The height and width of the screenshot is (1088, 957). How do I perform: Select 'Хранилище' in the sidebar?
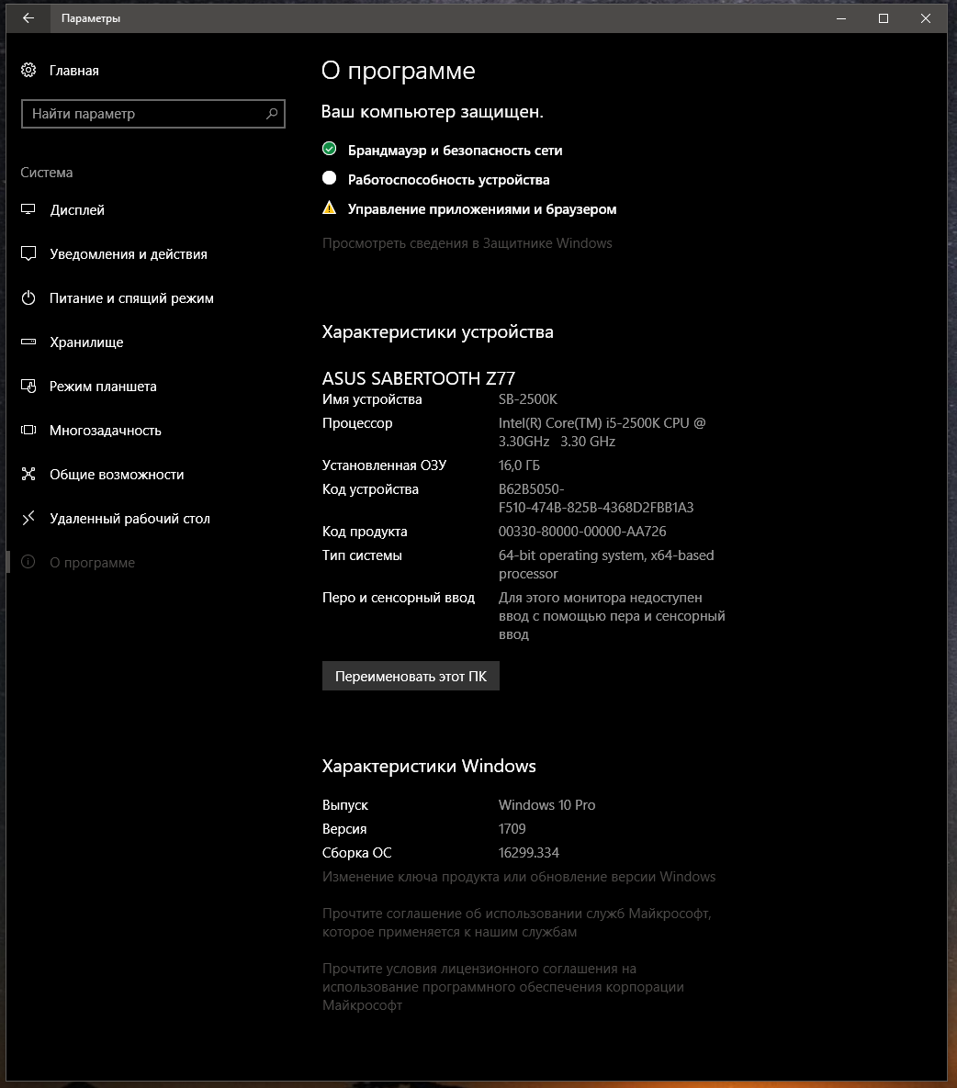(x=86, y=342)
